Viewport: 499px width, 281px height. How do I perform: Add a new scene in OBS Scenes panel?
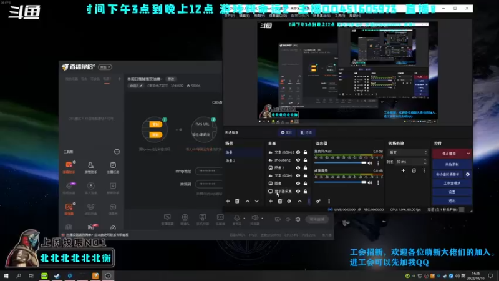pyautogui.click(x=228, y=201)
